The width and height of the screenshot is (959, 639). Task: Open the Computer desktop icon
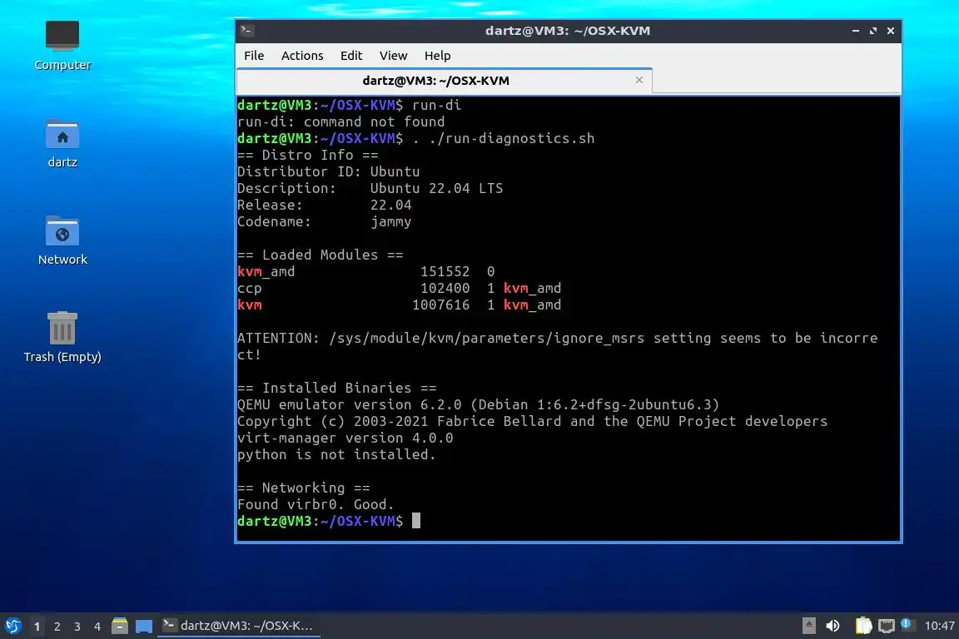pos(62,45)
